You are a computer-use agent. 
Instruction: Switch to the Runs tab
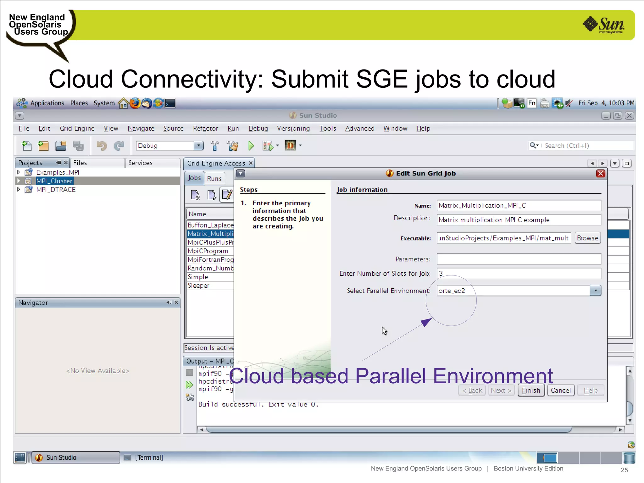[214, 178]
